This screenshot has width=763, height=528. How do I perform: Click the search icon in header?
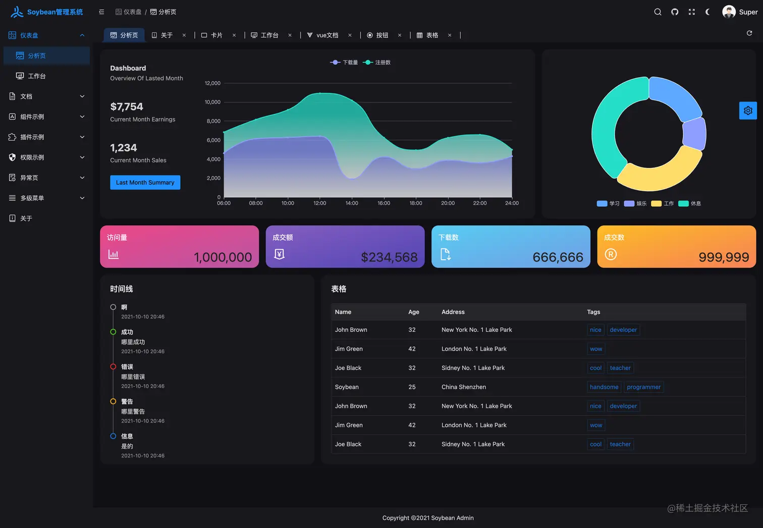coord(658,12)
